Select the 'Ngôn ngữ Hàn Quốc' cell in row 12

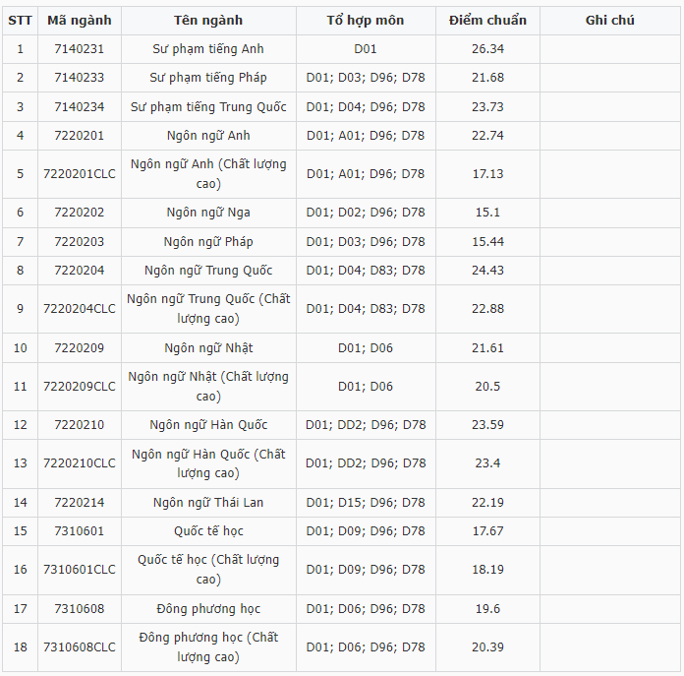click(208, 425)
